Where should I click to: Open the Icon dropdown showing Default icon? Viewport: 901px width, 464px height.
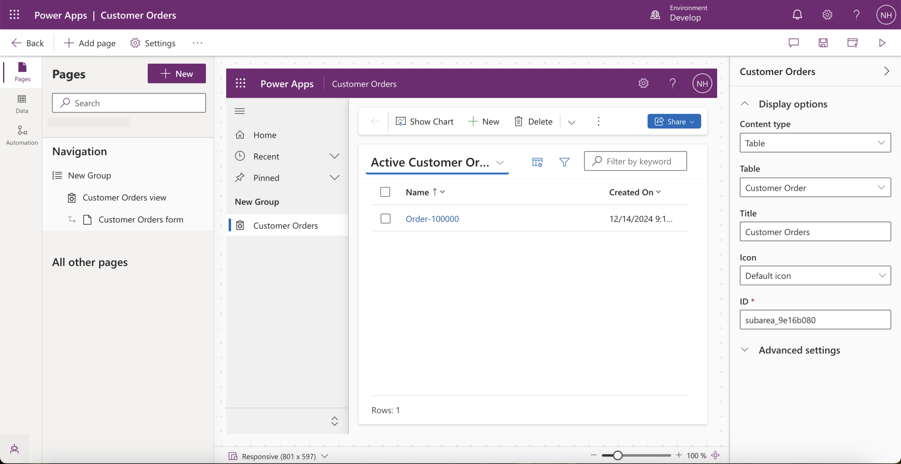click(x=815, y=276)
